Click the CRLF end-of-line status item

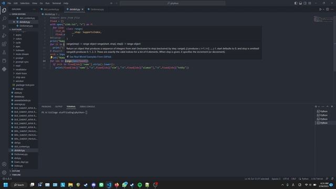(293, 178)
